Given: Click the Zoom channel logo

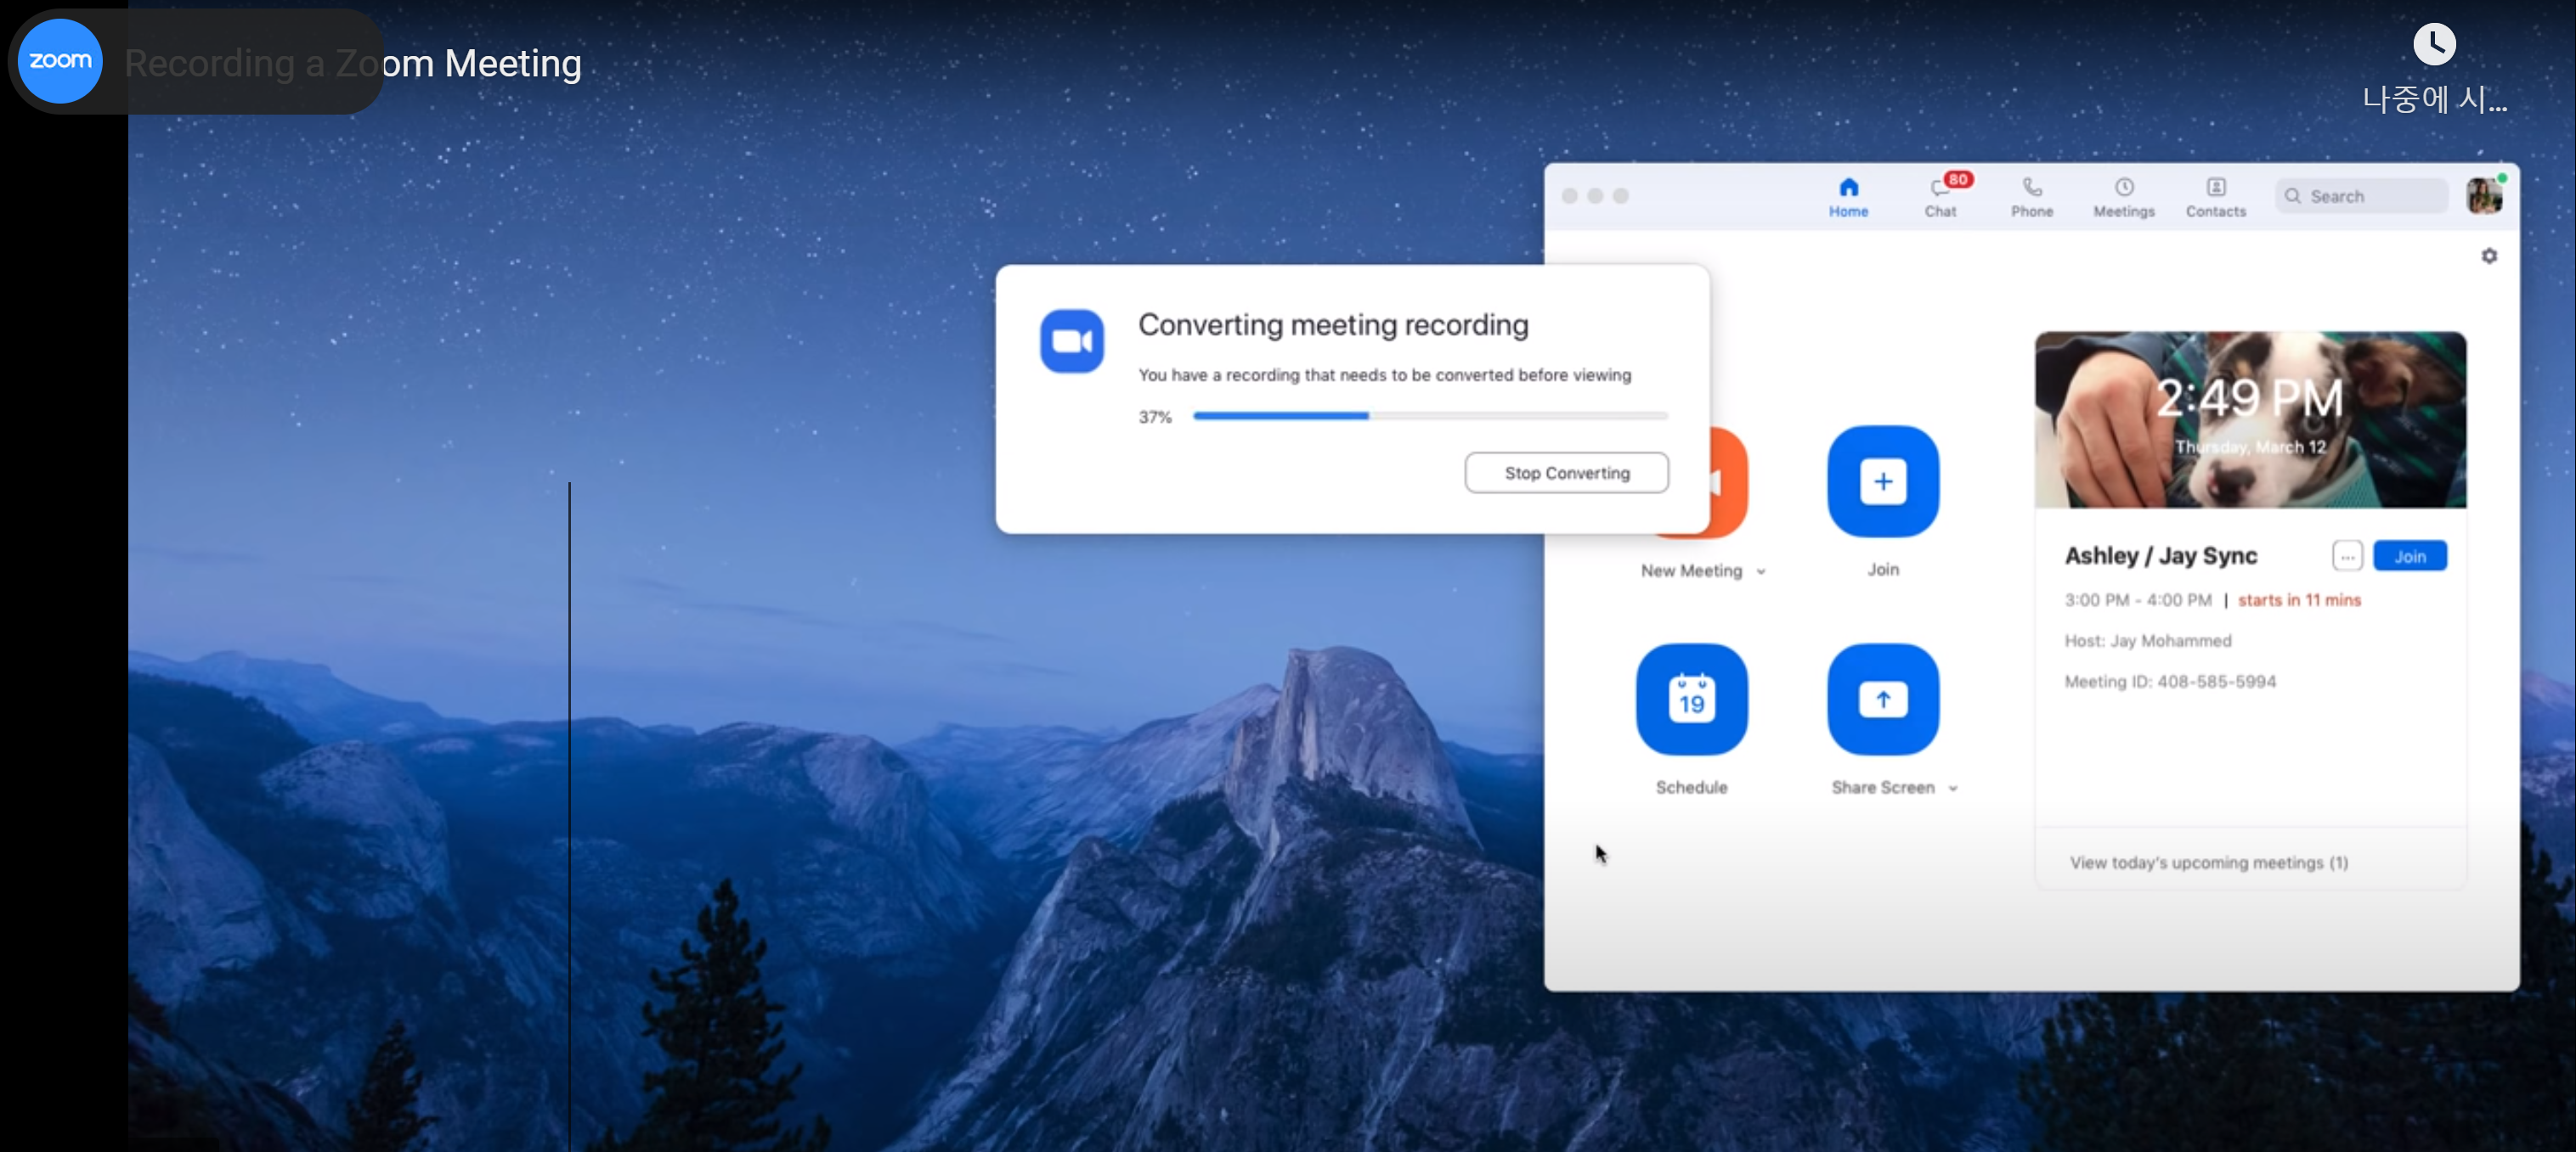Looking at the screenshot, I should (60, 61).
